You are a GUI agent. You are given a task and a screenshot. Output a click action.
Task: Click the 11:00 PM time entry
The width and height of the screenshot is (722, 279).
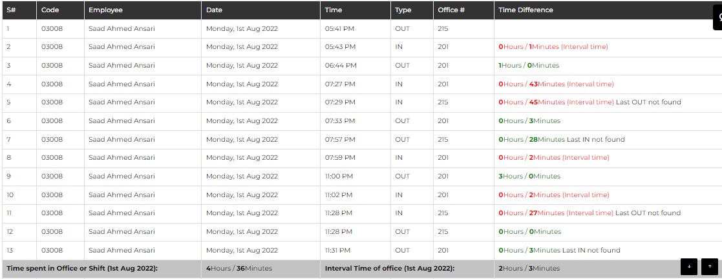339,177
